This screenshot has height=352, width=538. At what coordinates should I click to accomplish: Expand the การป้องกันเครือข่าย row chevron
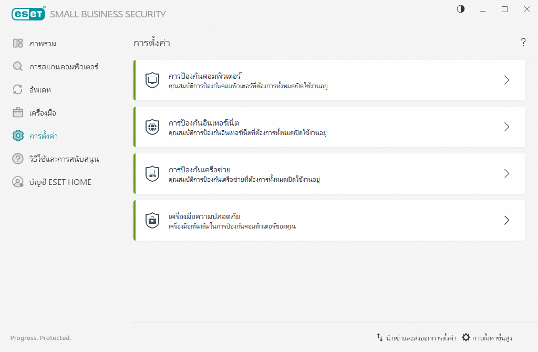506,173
